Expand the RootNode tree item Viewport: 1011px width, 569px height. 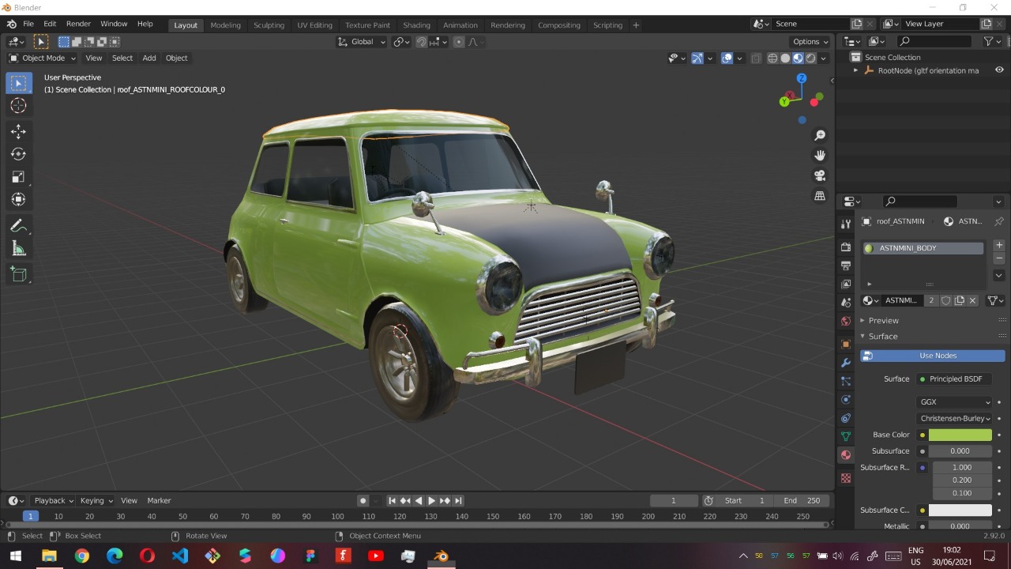tap(855, 70)
